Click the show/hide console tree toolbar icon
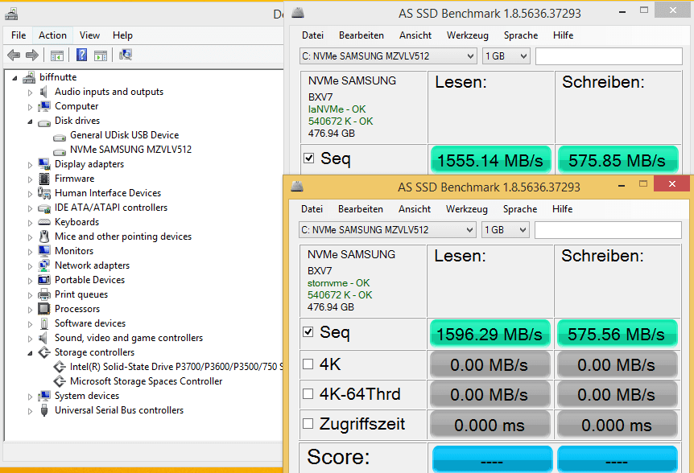The height and width of the screenshot is (473, 694). (x=56, y=56)
